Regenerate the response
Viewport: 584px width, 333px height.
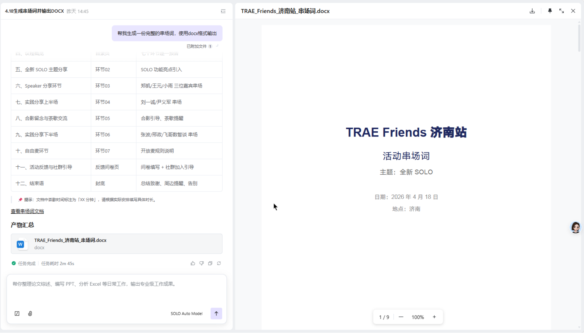pos(219,263)
